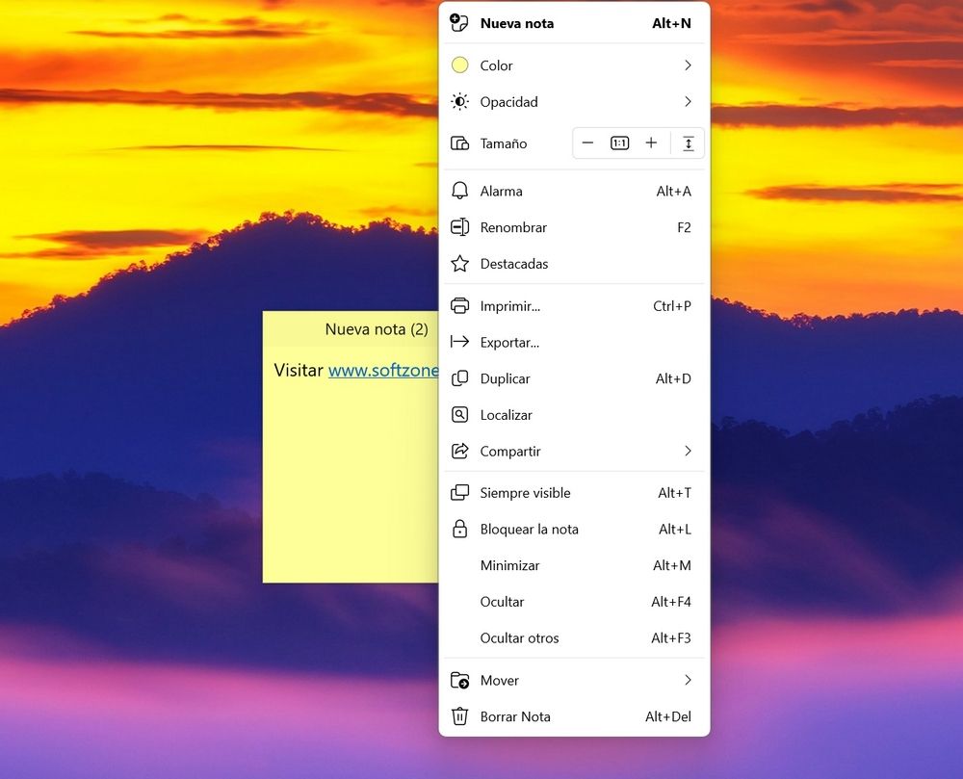The height and width of the screenshot is (779, 963).
Task: Expand the Opacidad submenu
Action: 688,102
